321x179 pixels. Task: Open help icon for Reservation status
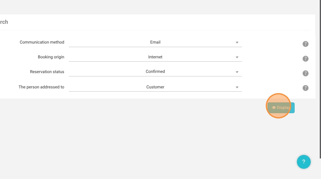pos(305,73)
